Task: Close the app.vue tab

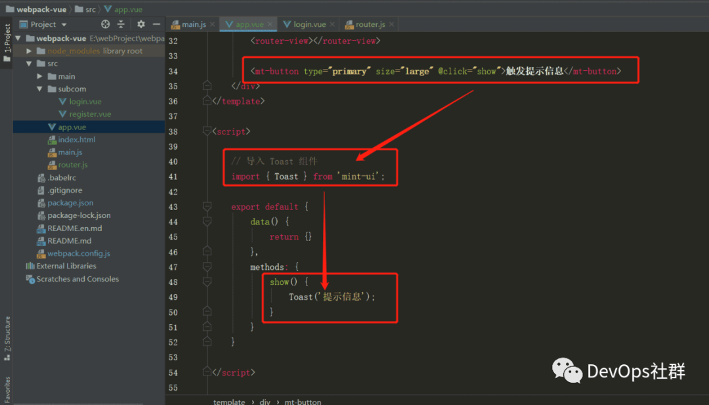Action: [270, 24]
